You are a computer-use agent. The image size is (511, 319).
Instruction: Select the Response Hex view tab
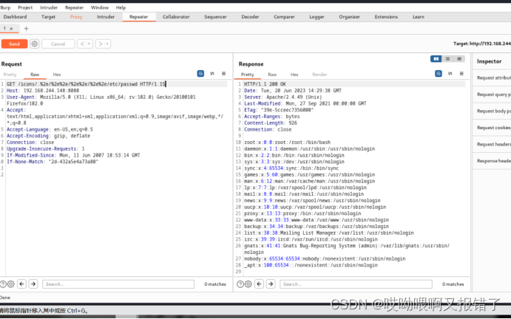tap(294, 75)
